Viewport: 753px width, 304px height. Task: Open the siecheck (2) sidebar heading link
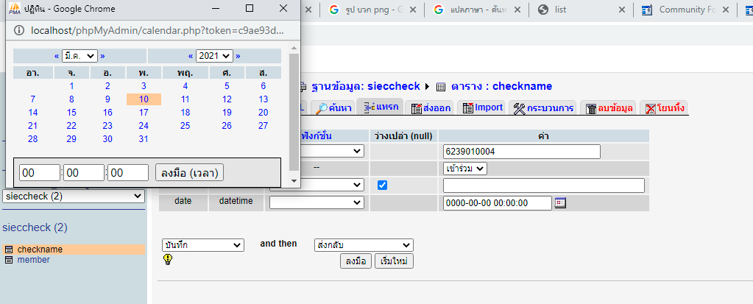point(35,227)
